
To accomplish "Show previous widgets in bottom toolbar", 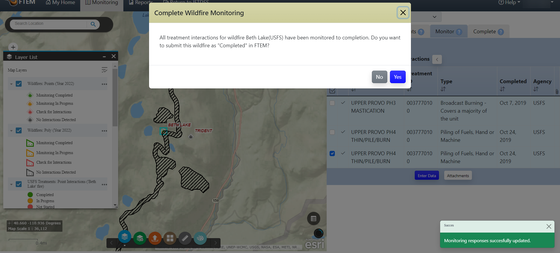I will (111, 243).
